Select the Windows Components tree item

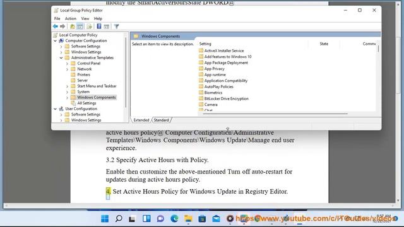[x=97, y=97]
